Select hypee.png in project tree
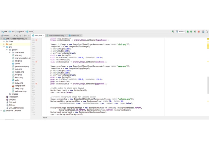 [x=18, y=72]
